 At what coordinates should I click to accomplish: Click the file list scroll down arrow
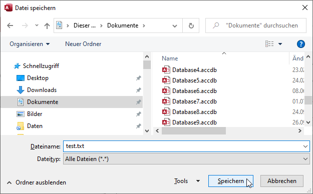click(308, 122)
